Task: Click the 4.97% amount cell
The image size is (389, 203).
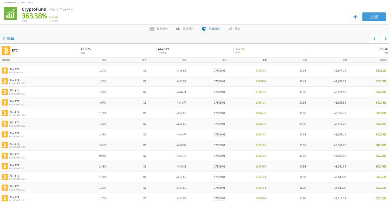Action: (x=103, y=102)
